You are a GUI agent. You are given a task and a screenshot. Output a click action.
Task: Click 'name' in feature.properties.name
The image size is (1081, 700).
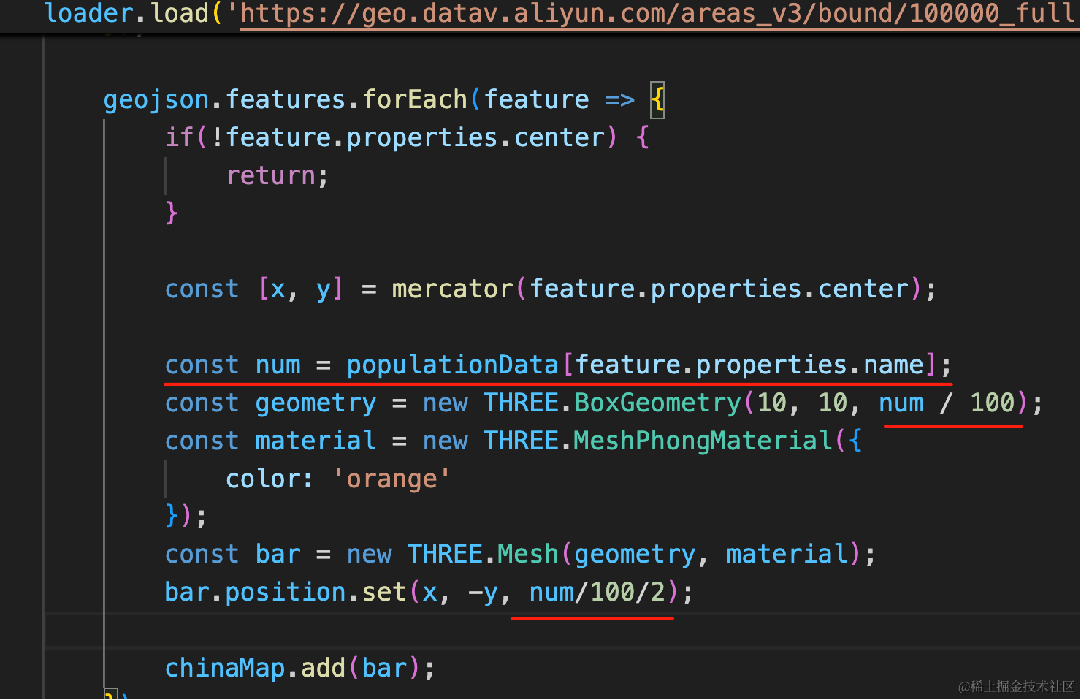click(894, 365)
